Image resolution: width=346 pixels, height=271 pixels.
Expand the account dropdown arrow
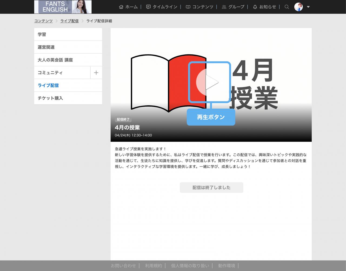[308, 7]
